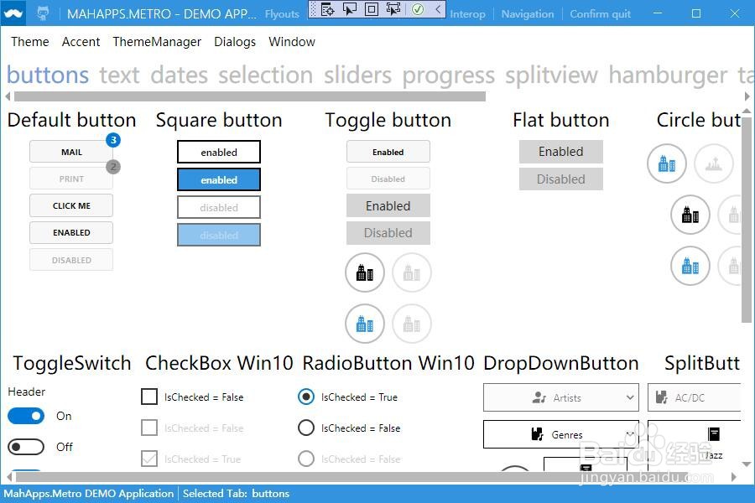Viewport: 755px width, 503px height.
Task: Toggle track focused element debug icon
Action: point(393,9)
